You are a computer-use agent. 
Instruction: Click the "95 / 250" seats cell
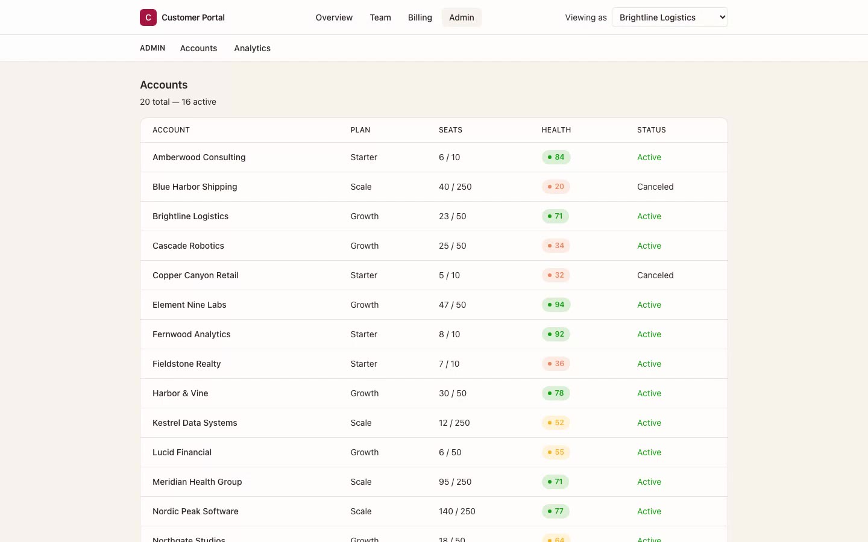tap(455, 482)
